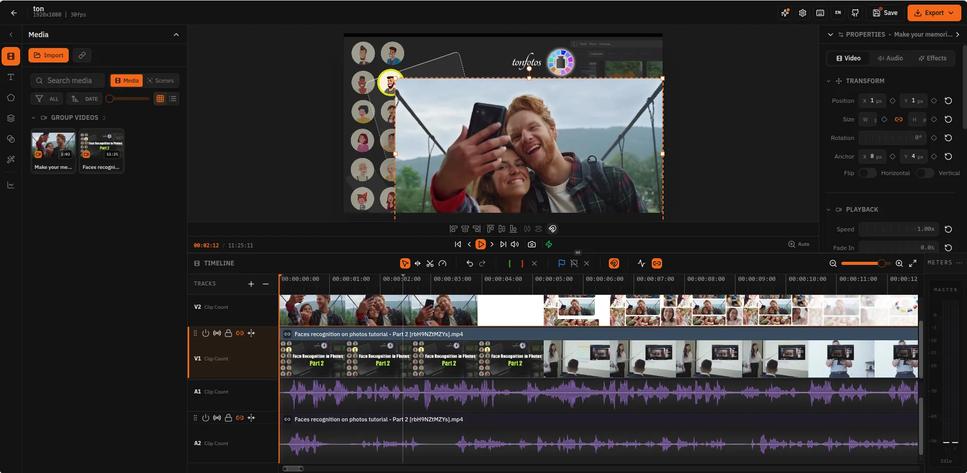967x473 pixels.
Task: Set the green in-point bracket marker
Action: [x=510, y=263]
